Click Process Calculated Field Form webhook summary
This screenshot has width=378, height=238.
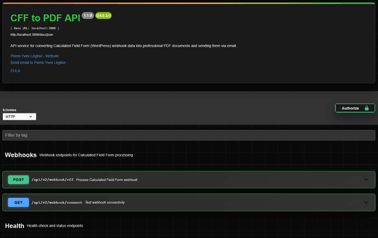click(x=107, y=180)
